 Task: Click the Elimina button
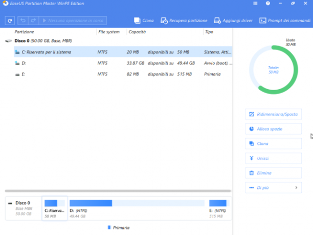coord(274,173)
